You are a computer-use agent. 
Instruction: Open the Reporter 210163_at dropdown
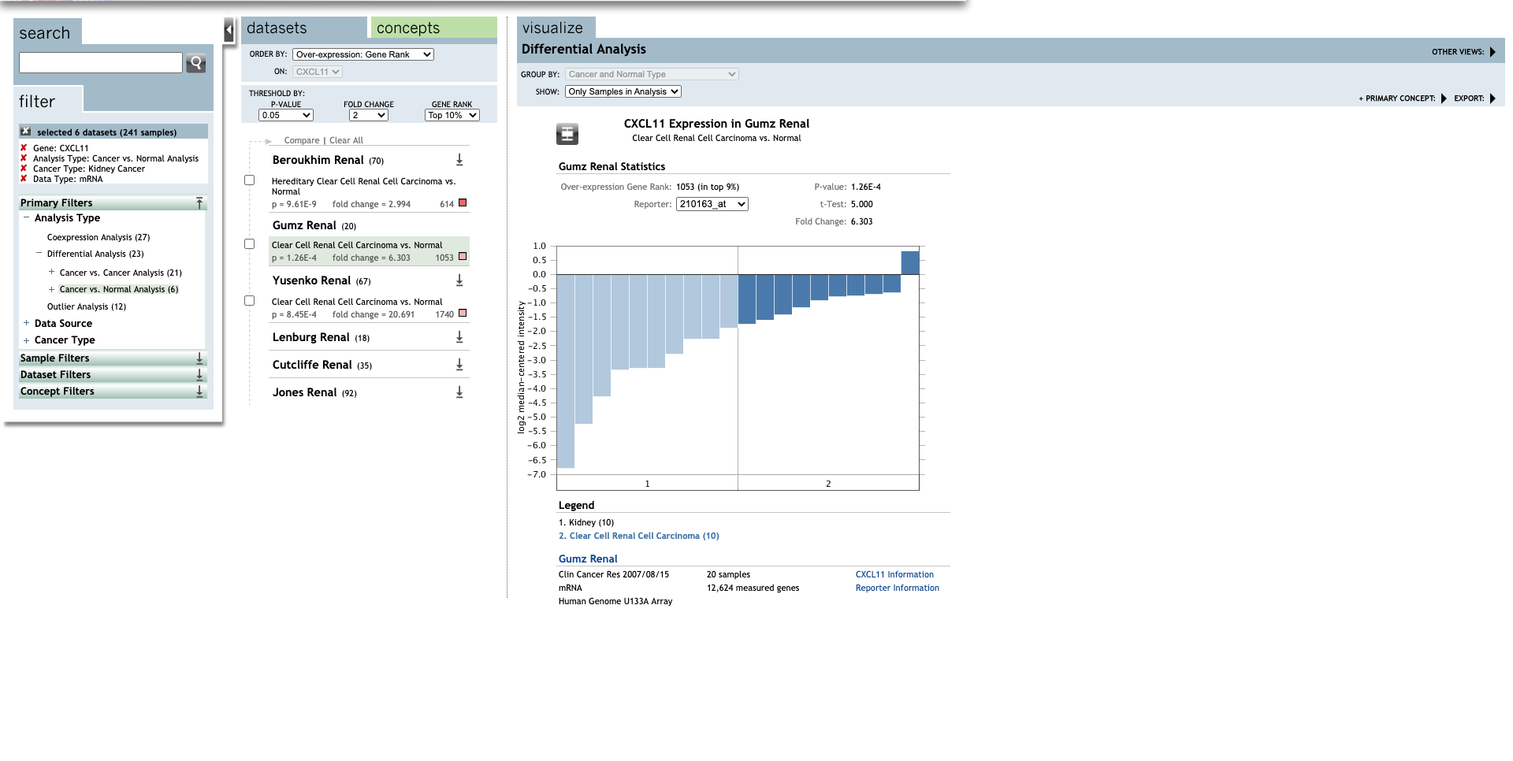tap(712, 204)
